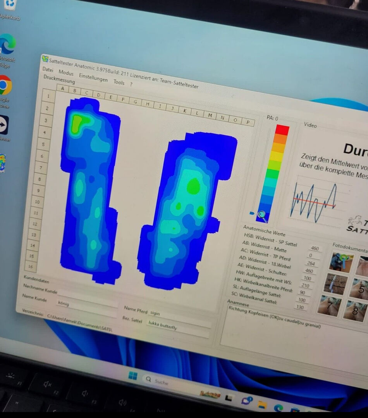This screenshot has height=418, width=368.
Task: Open the Einstellungen menu
Action: pyautogui.click(x=93, y=77)
